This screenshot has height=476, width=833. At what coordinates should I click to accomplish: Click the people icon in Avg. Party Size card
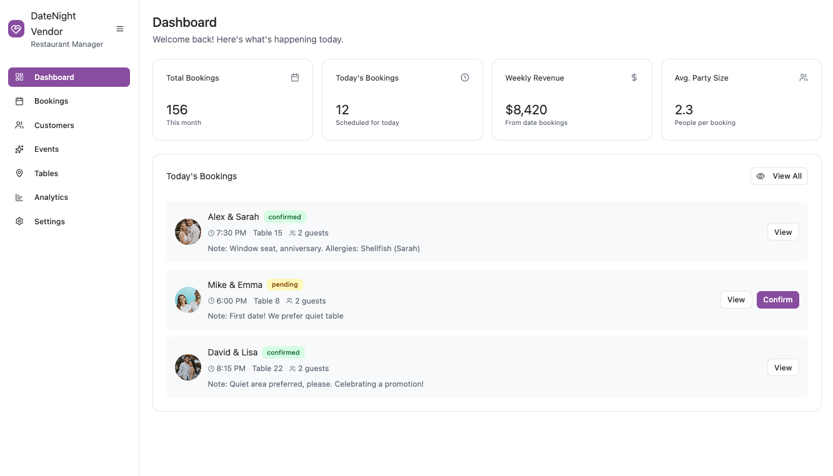tap(804, 77)
